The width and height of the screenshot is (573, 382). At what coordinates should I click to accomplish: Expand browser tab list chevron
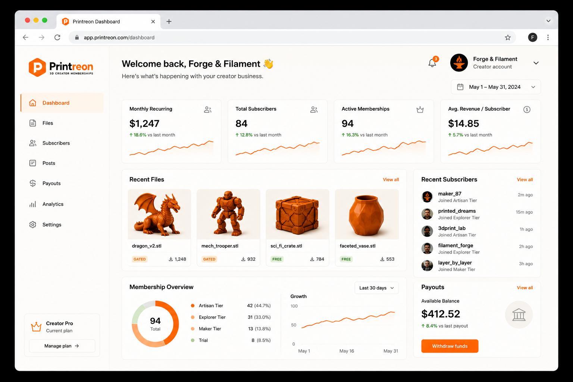(x=548, y=21)
